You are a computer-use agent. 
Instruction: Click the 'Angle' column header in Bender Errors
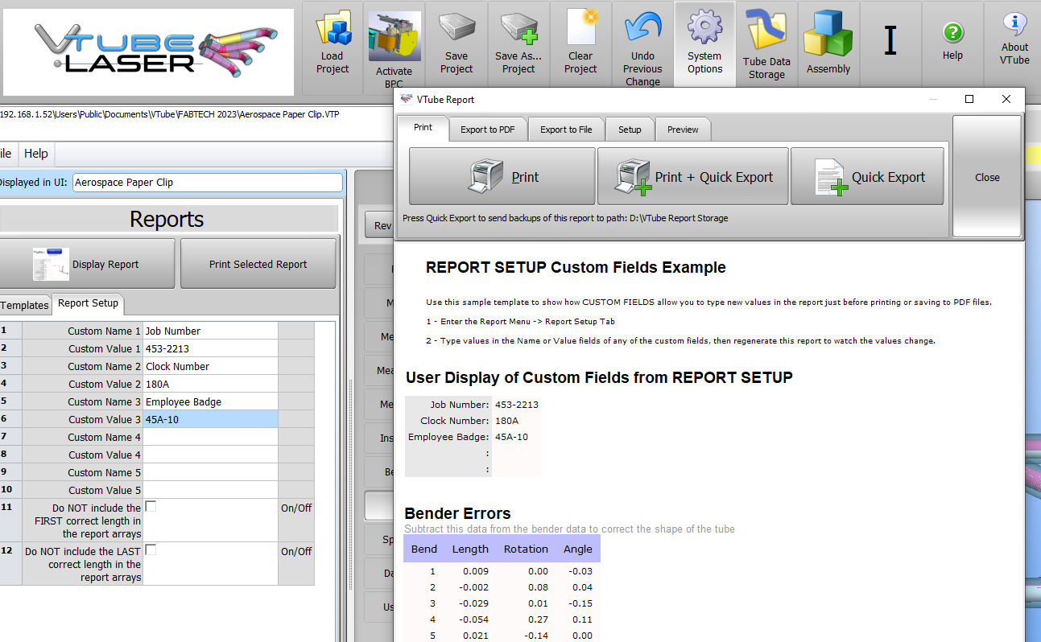(577, 549)
